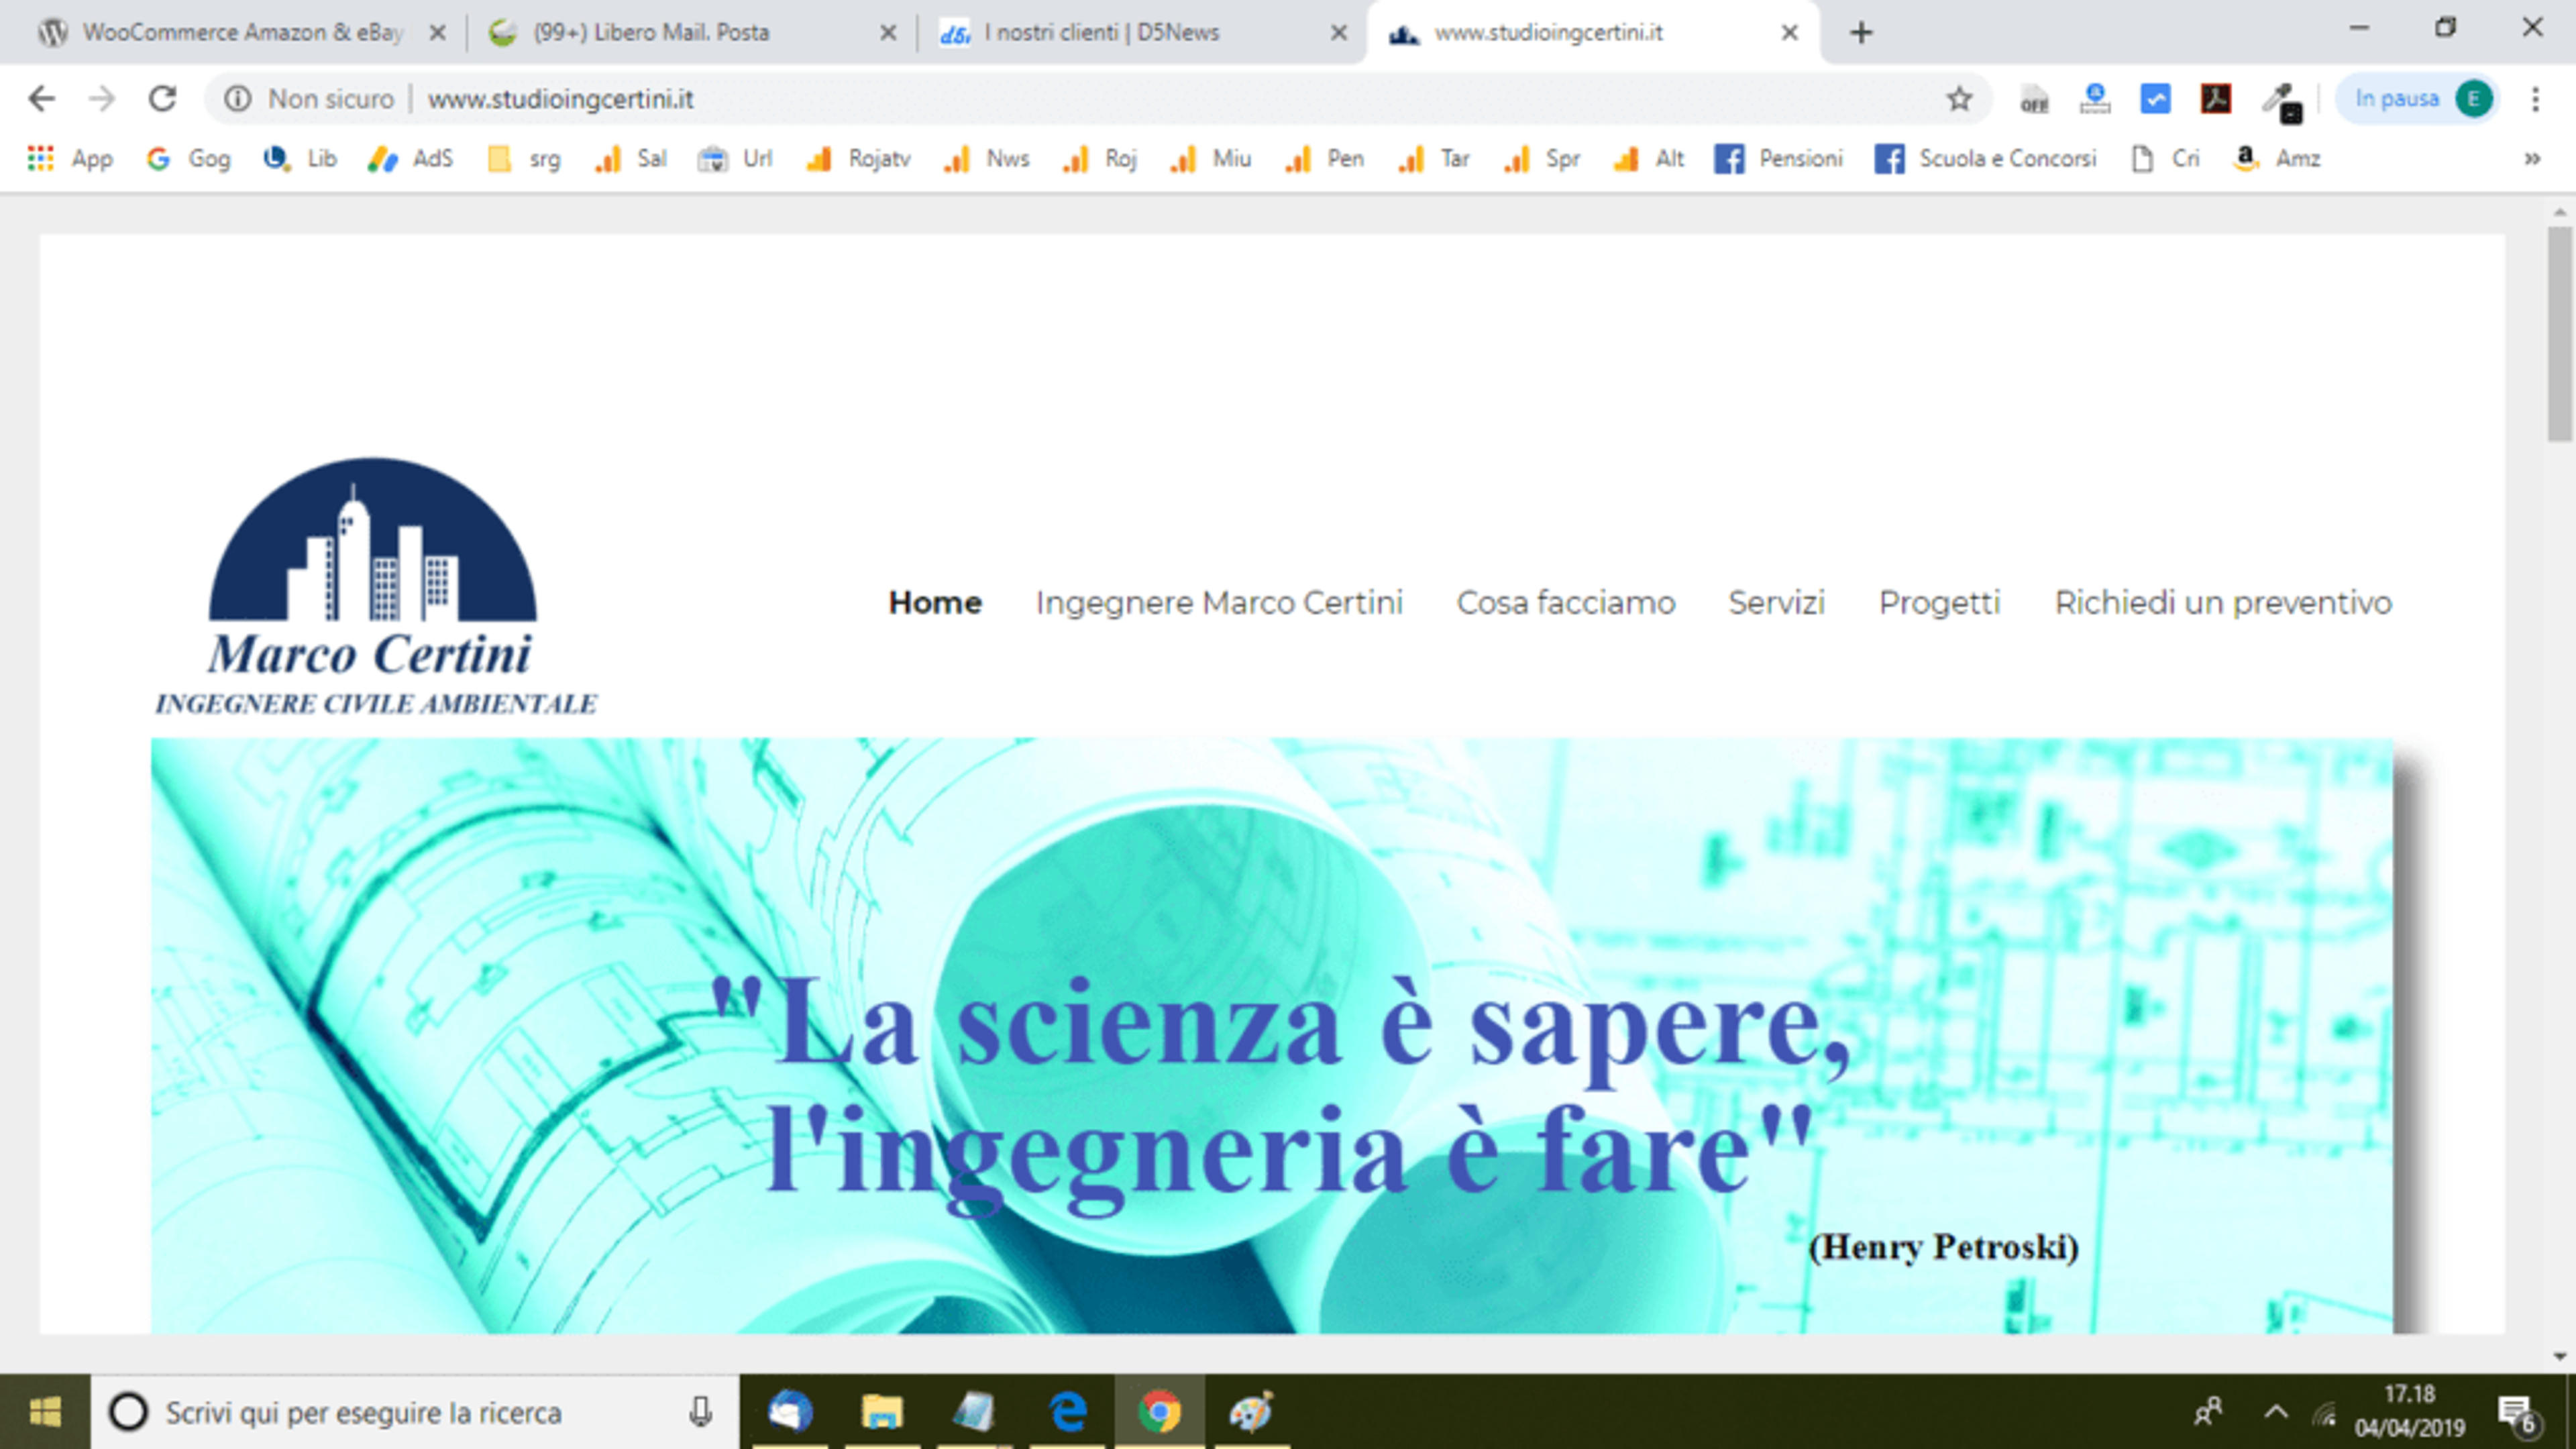Go back with the back arrow

pos(42,99)
